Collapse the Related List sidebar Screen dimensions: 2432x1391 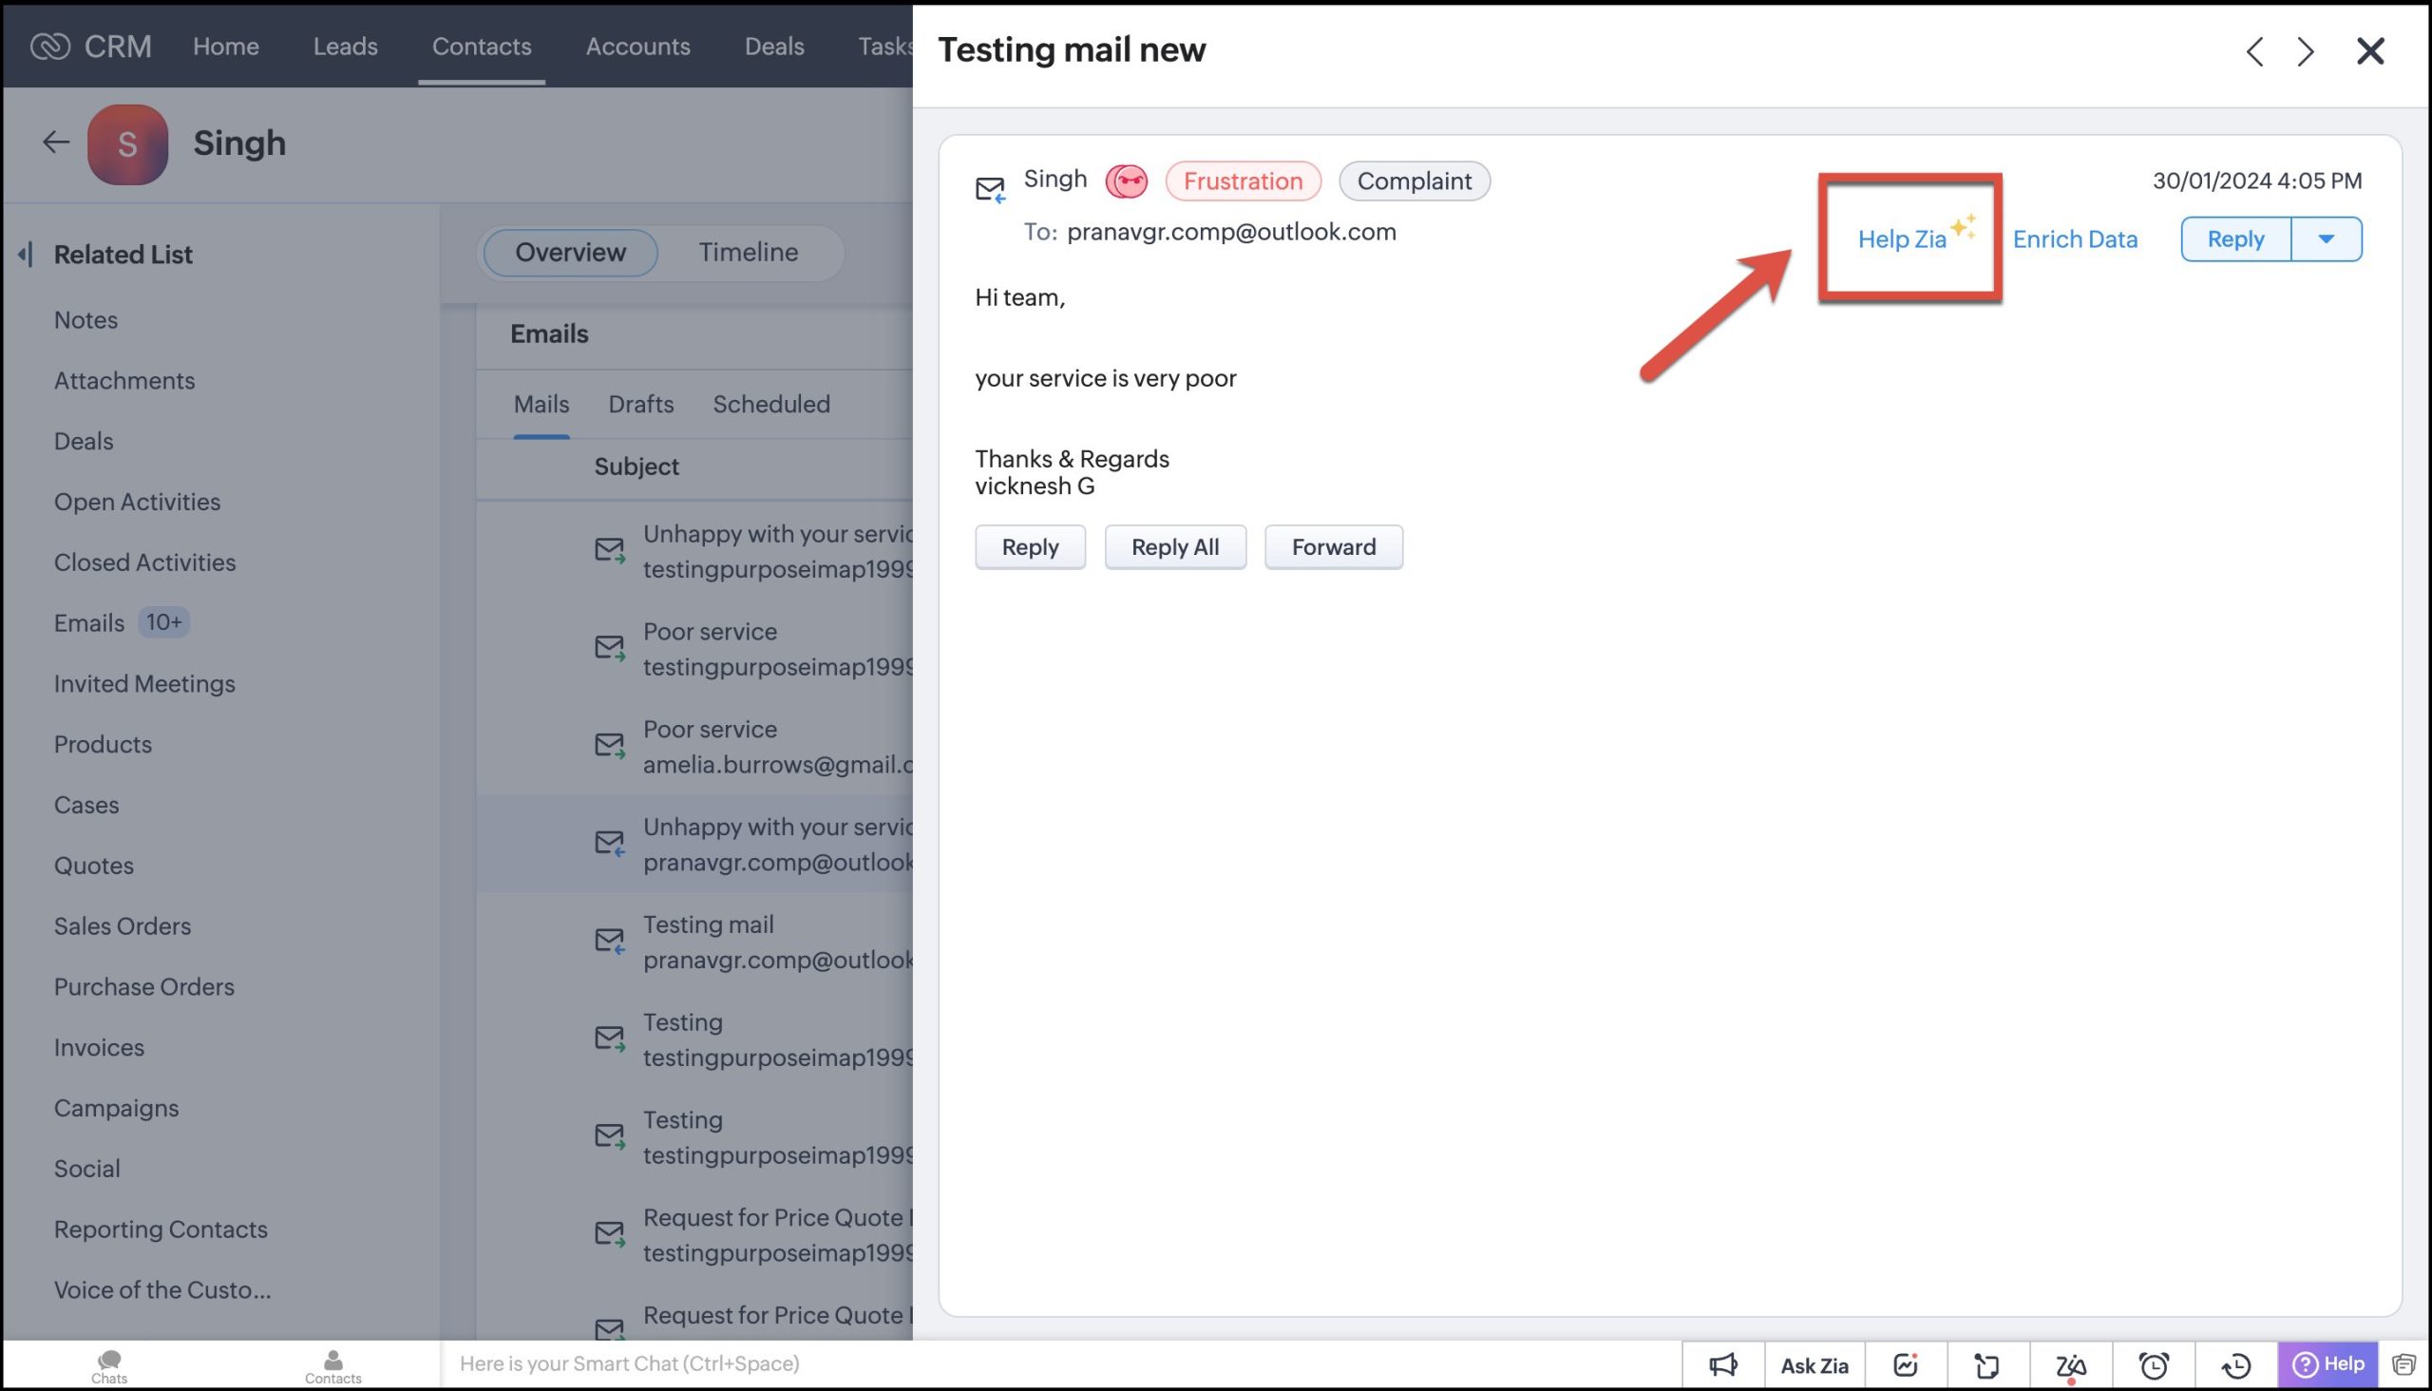click(26, 254)
